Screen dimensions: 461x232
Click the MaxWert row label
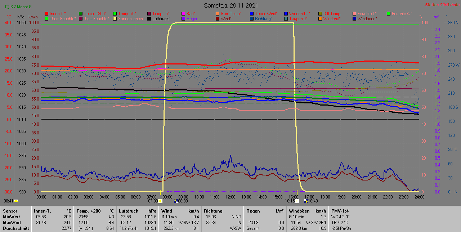(12, 223)
